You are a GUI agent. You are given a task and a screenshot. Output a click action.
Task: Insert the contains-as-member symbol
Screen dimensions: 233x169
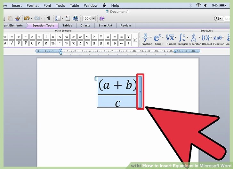click(x=115, y=43)
